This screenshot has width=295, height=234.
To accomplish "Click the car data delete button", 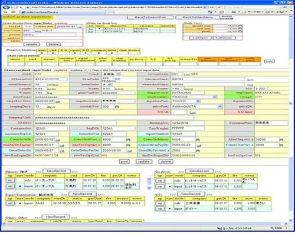I will tap(166, 162).
